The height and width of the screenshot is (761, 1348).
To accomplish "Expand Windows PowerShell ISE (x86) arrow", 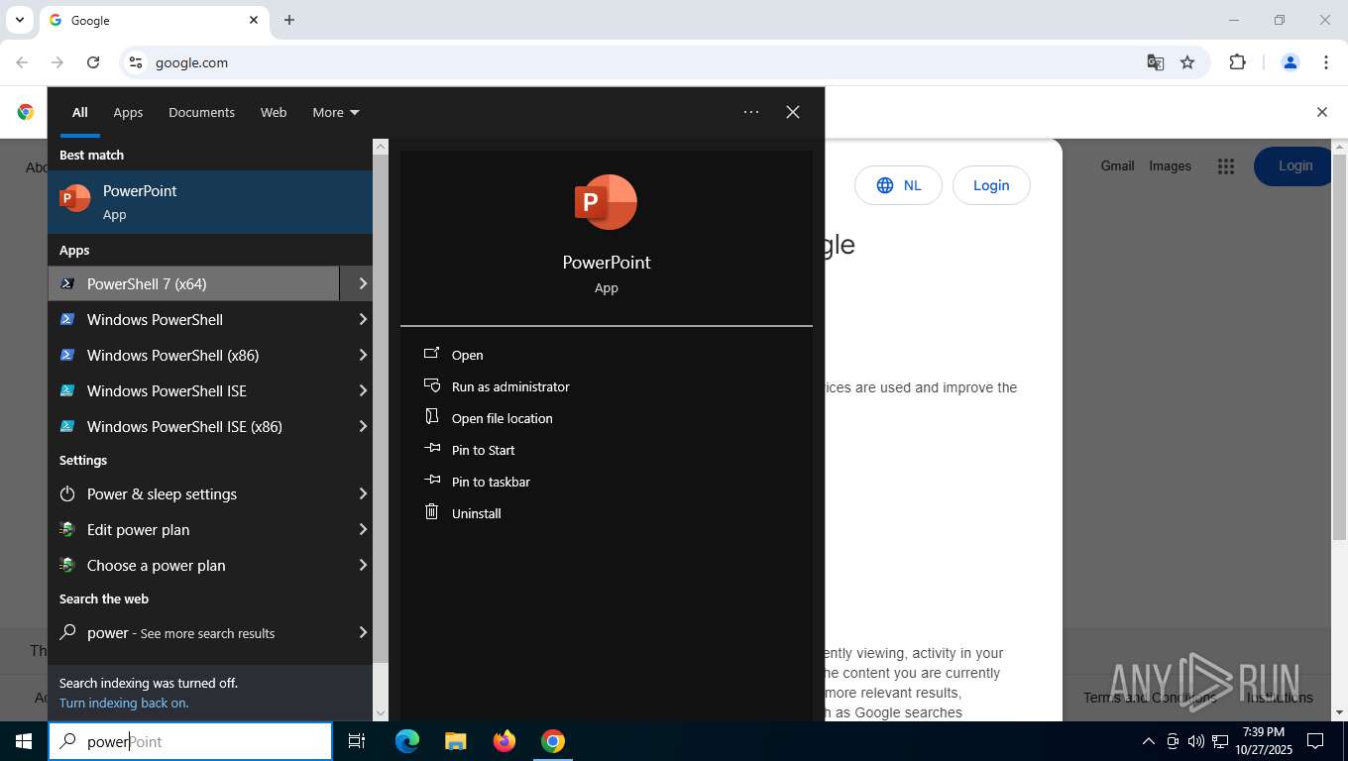I will (x=363, y=426).
